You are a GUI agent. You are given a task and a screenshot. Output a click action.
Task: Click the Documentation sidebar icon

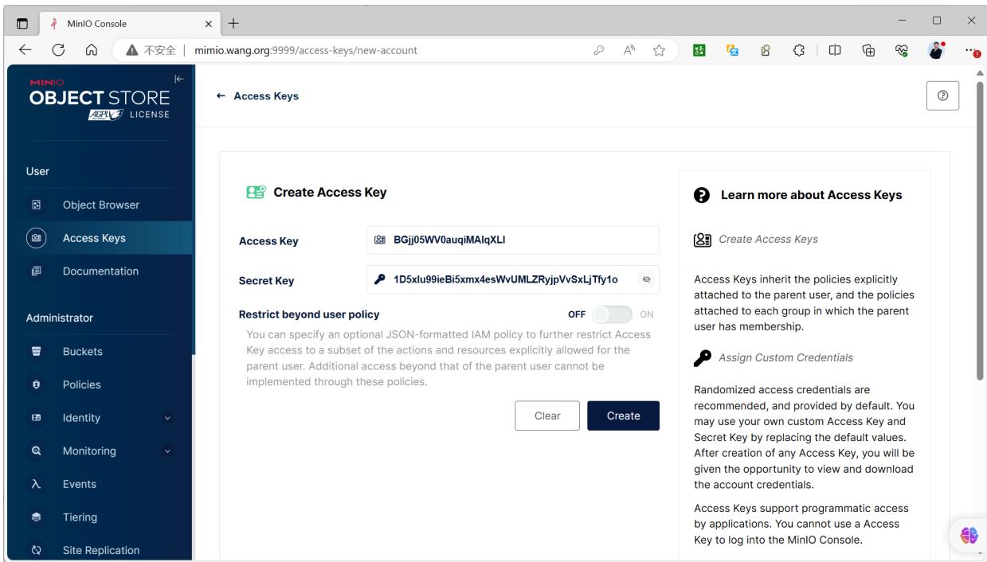point(36,271)
